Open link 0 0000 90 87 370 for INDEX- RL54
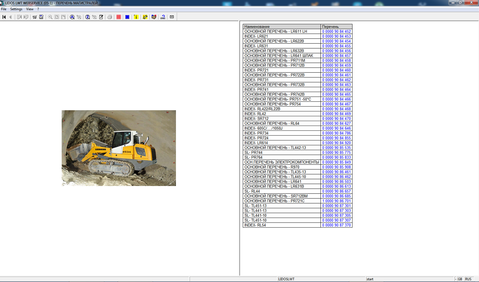Screen dimensions: 479x282 pos(336,225)
